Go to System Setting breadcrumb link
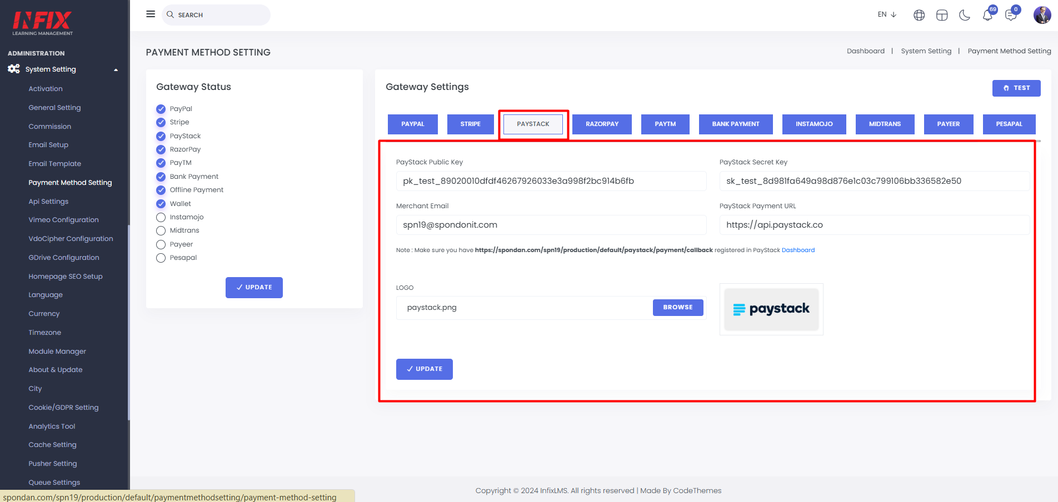This screenshot has height=502, width=1058. (926, 51)
